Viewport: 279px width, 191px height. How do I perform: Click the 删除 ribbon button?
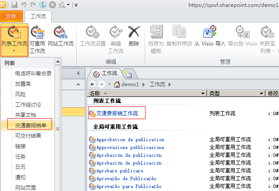(134, 36)
